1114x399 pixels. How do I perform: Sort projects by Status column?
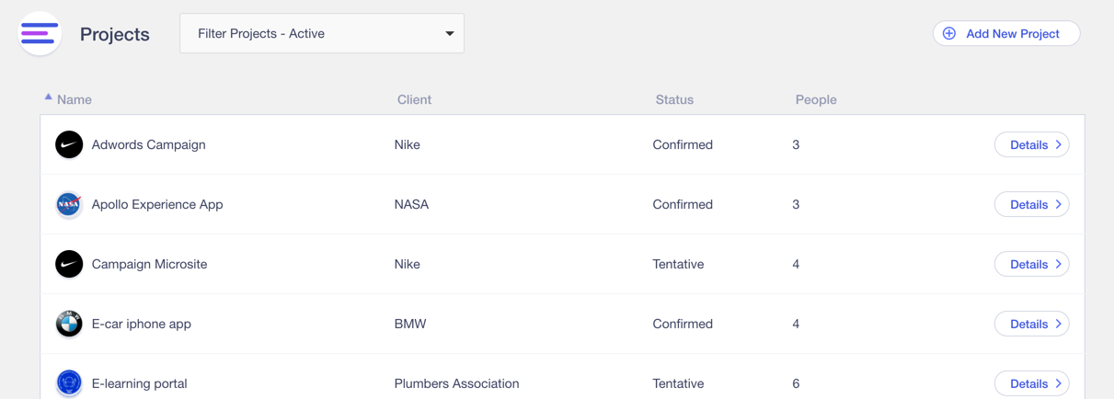[x=674, y=99]
